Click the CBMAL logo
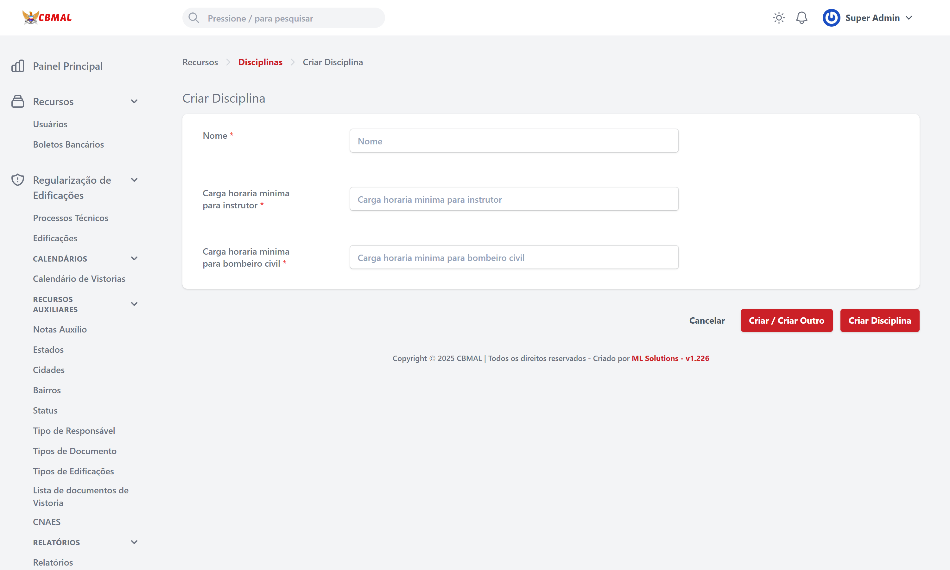Screen dimensions: 950x570 pyautogui.click(x=47, y=18)
